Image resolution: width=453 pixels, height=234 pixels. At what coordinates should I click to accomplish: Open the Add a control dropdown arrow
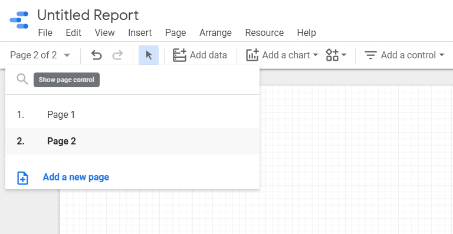(x=441, y=55)
